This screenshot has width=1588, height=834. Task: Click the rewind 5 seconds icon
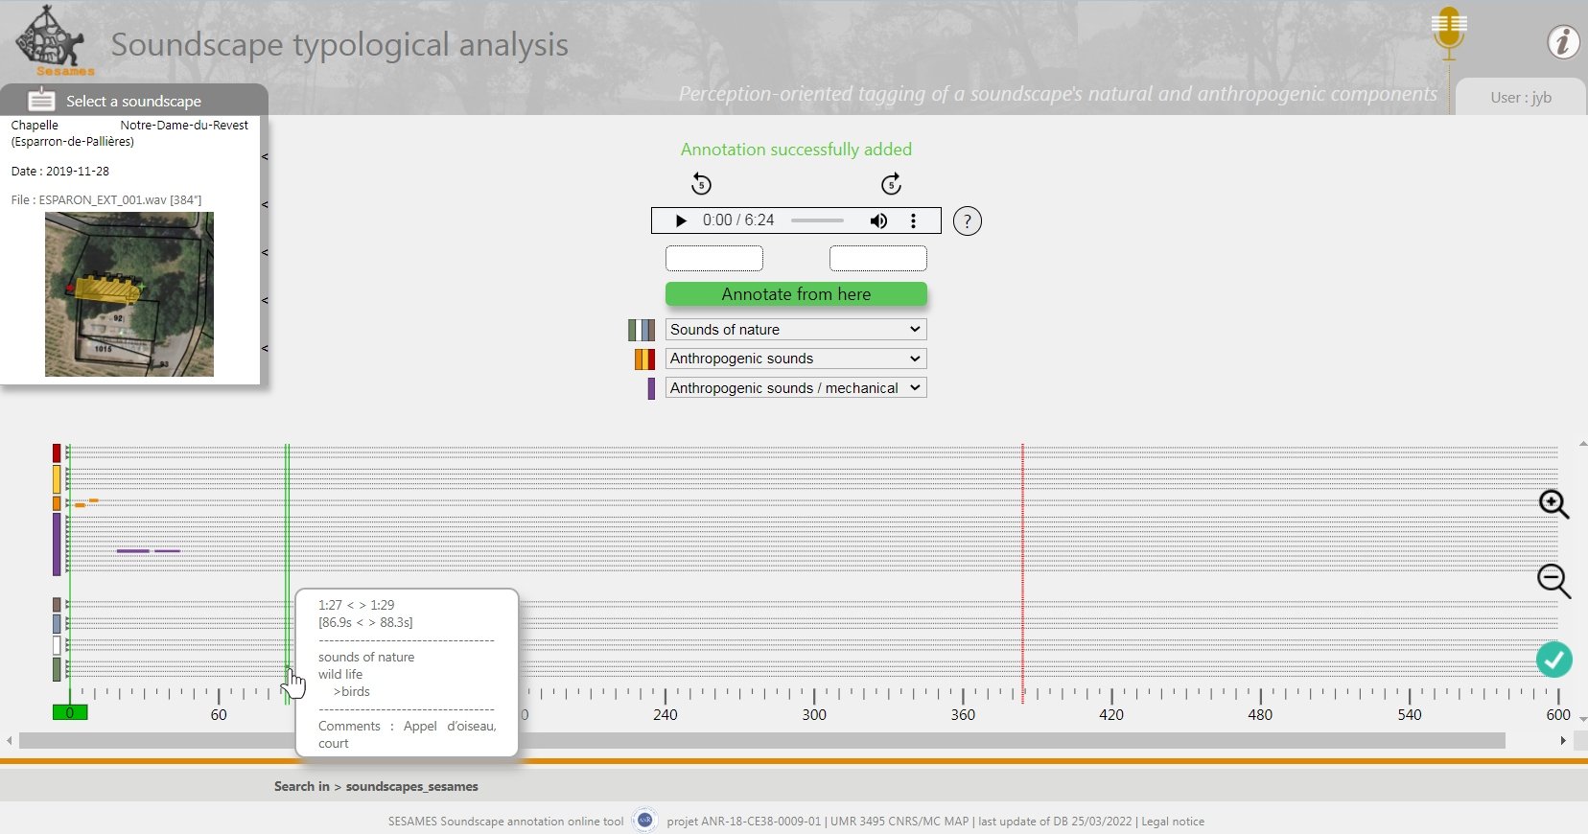pos(701,183)
